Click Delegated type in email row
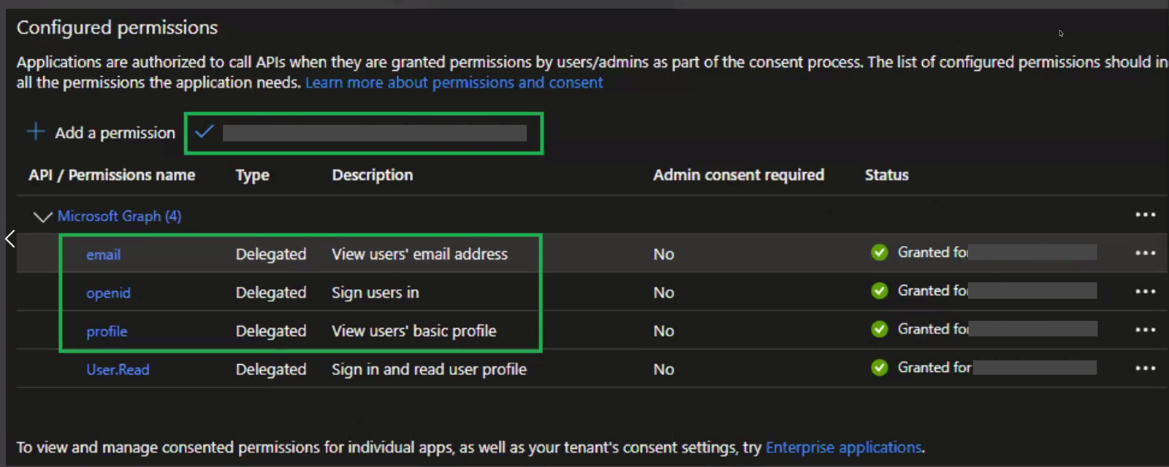The image size is (1169, 467). click(271, 254)
